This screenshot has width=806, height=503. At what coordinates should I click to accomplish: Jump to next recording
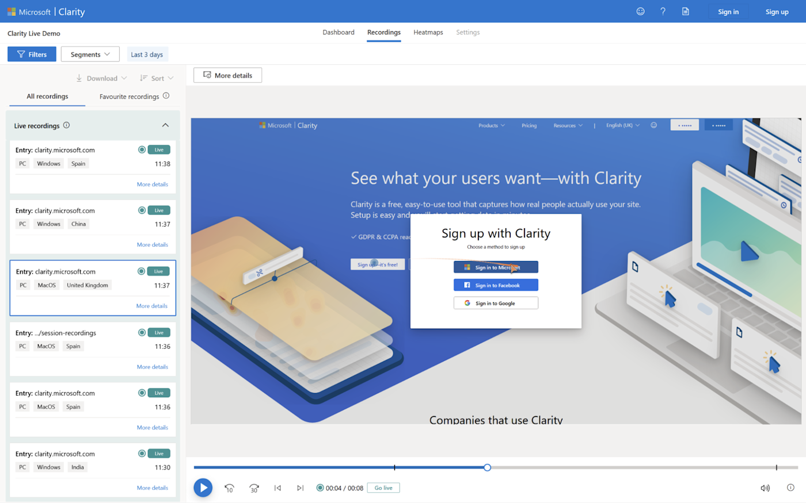[x=300, y=488]
